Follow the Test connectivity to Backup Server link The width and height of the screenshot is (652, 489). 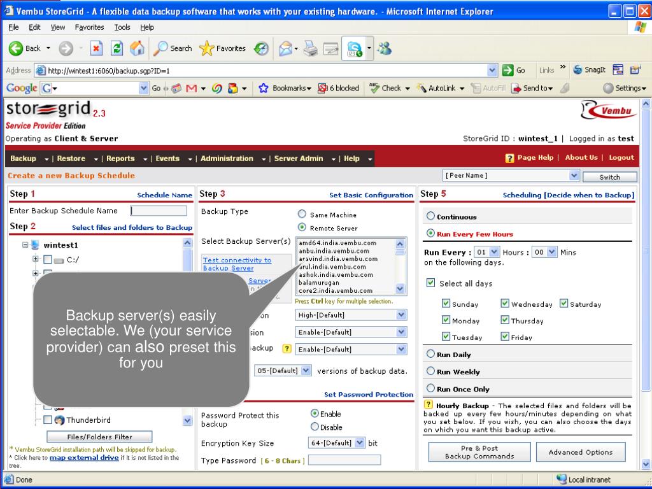237,264
